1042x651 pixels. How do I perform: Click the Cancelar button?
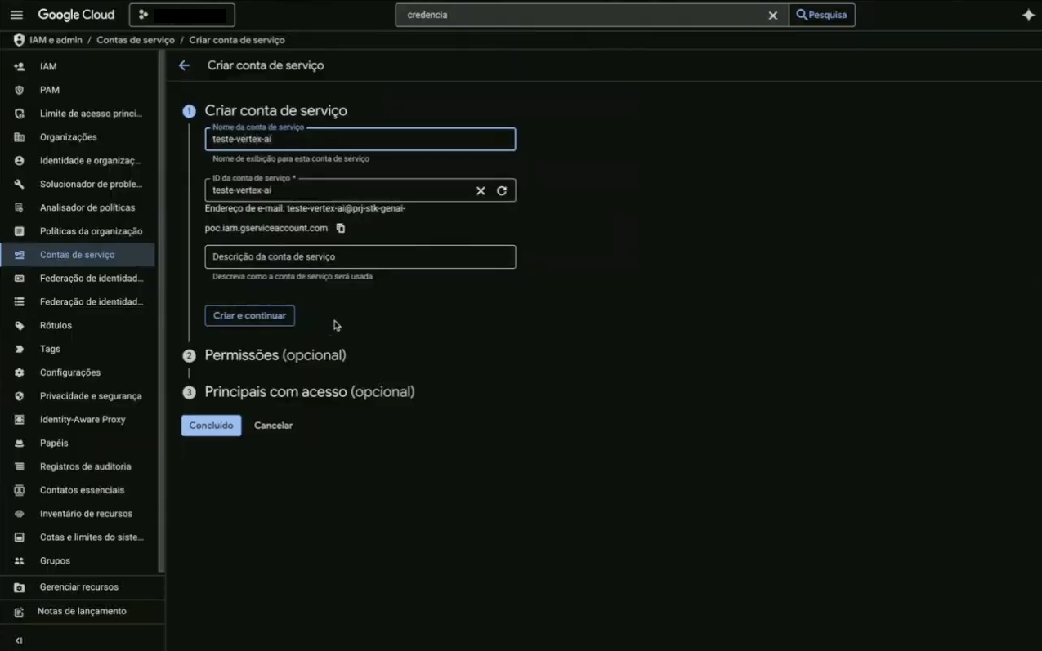tap(273, 426)
